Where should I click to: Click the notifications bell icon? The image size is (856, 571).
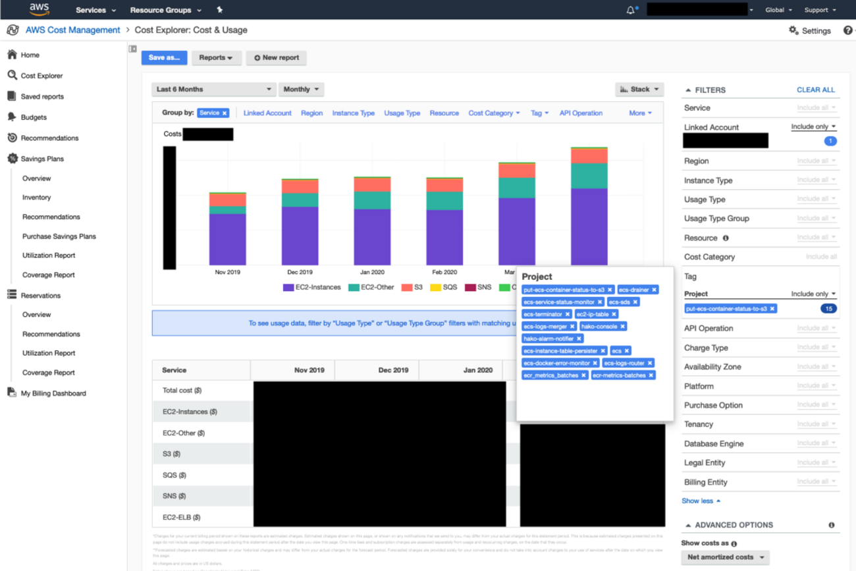(x=630, y=10)
